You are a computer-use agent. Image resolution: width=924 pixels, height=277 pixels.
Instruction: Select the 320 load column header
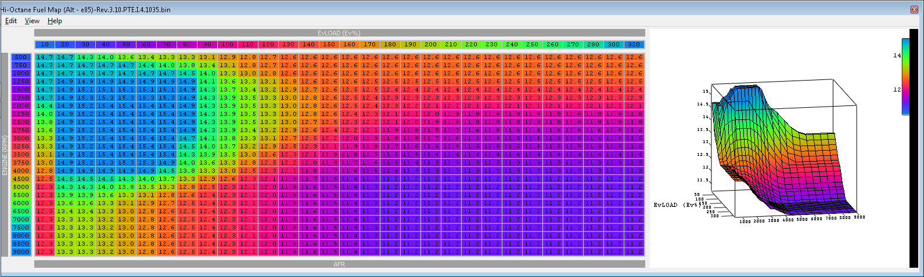(634, 45)
